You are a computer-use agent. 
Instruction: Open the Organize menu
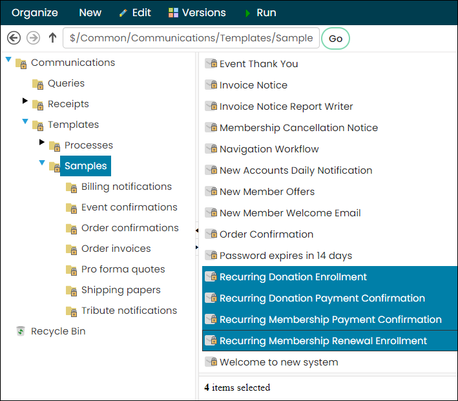35,13
